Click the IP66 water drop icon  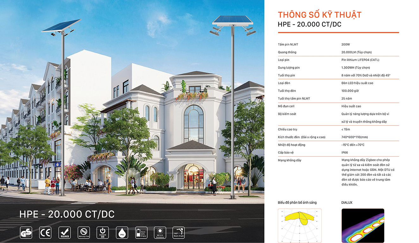(x=122, y=233)
